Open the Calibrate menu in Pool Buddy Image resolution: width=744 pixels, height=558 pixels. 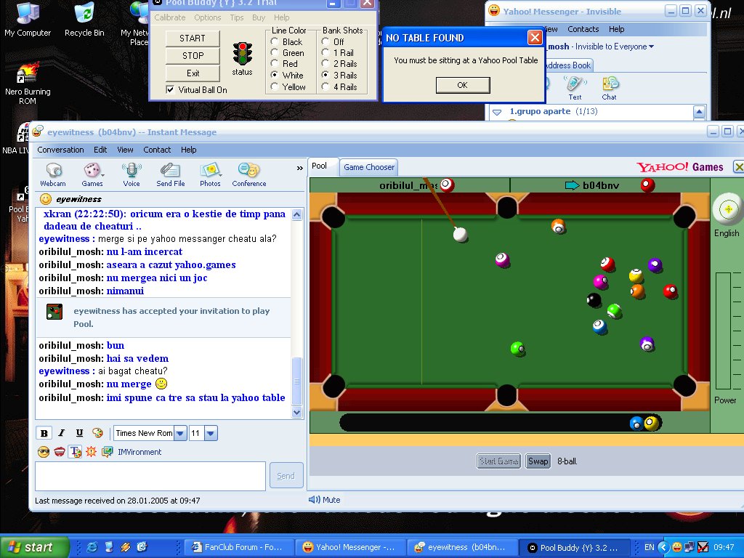170,17
